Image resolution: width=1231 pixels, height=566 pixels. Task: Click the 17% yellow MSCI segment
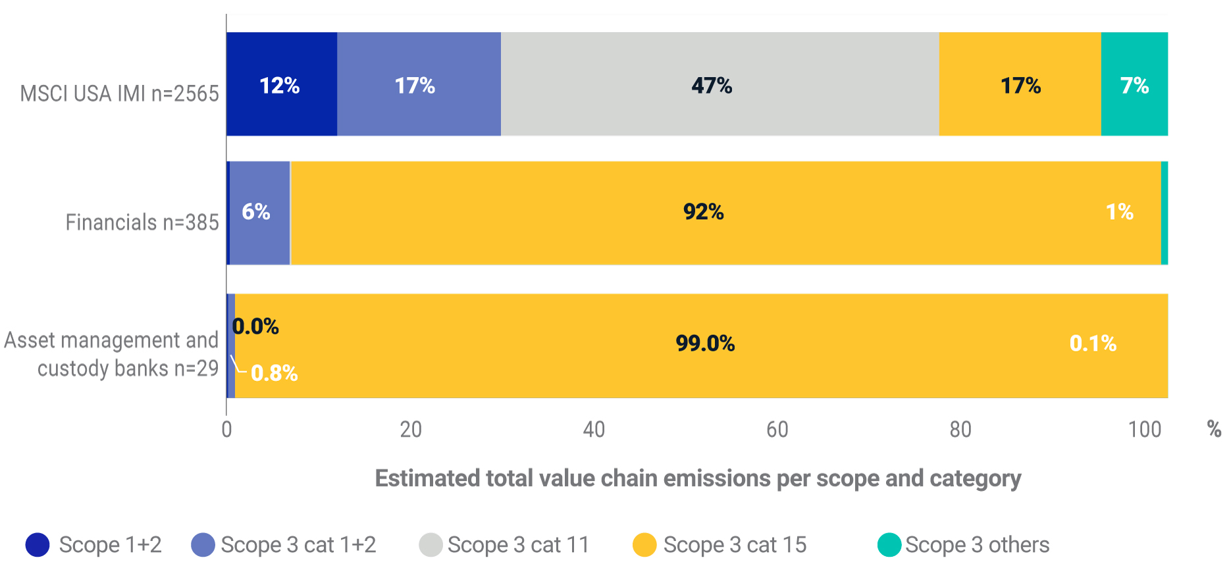click(1020, 84)
